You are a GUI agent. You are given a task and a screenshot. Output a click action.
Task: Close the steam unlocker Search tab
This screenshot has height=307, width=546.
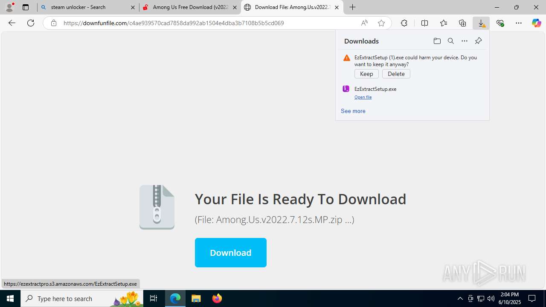click(x=133, y=7)
